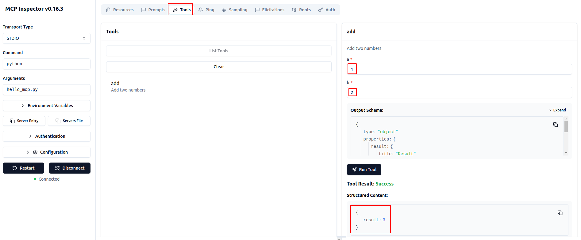
Task: Click the speech bubble icon on Prompts
Action: tap(144, 10)
